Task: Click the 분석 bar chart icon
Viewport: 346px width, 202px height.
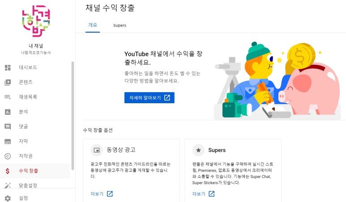Action: pos(8,112)
